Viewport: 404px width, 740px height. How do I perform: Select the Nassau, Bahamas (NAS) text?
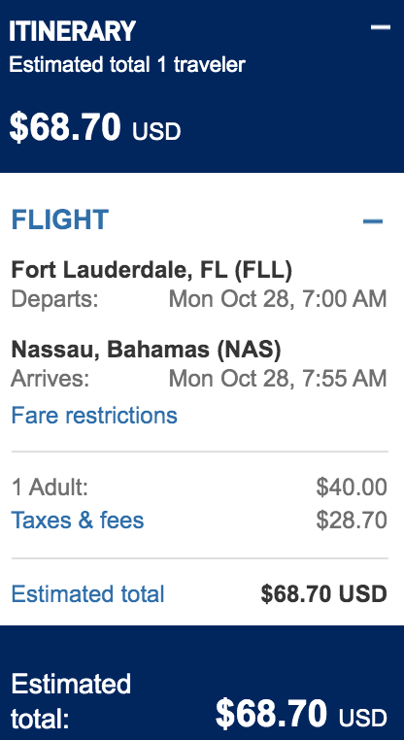[x=146, y=350]
